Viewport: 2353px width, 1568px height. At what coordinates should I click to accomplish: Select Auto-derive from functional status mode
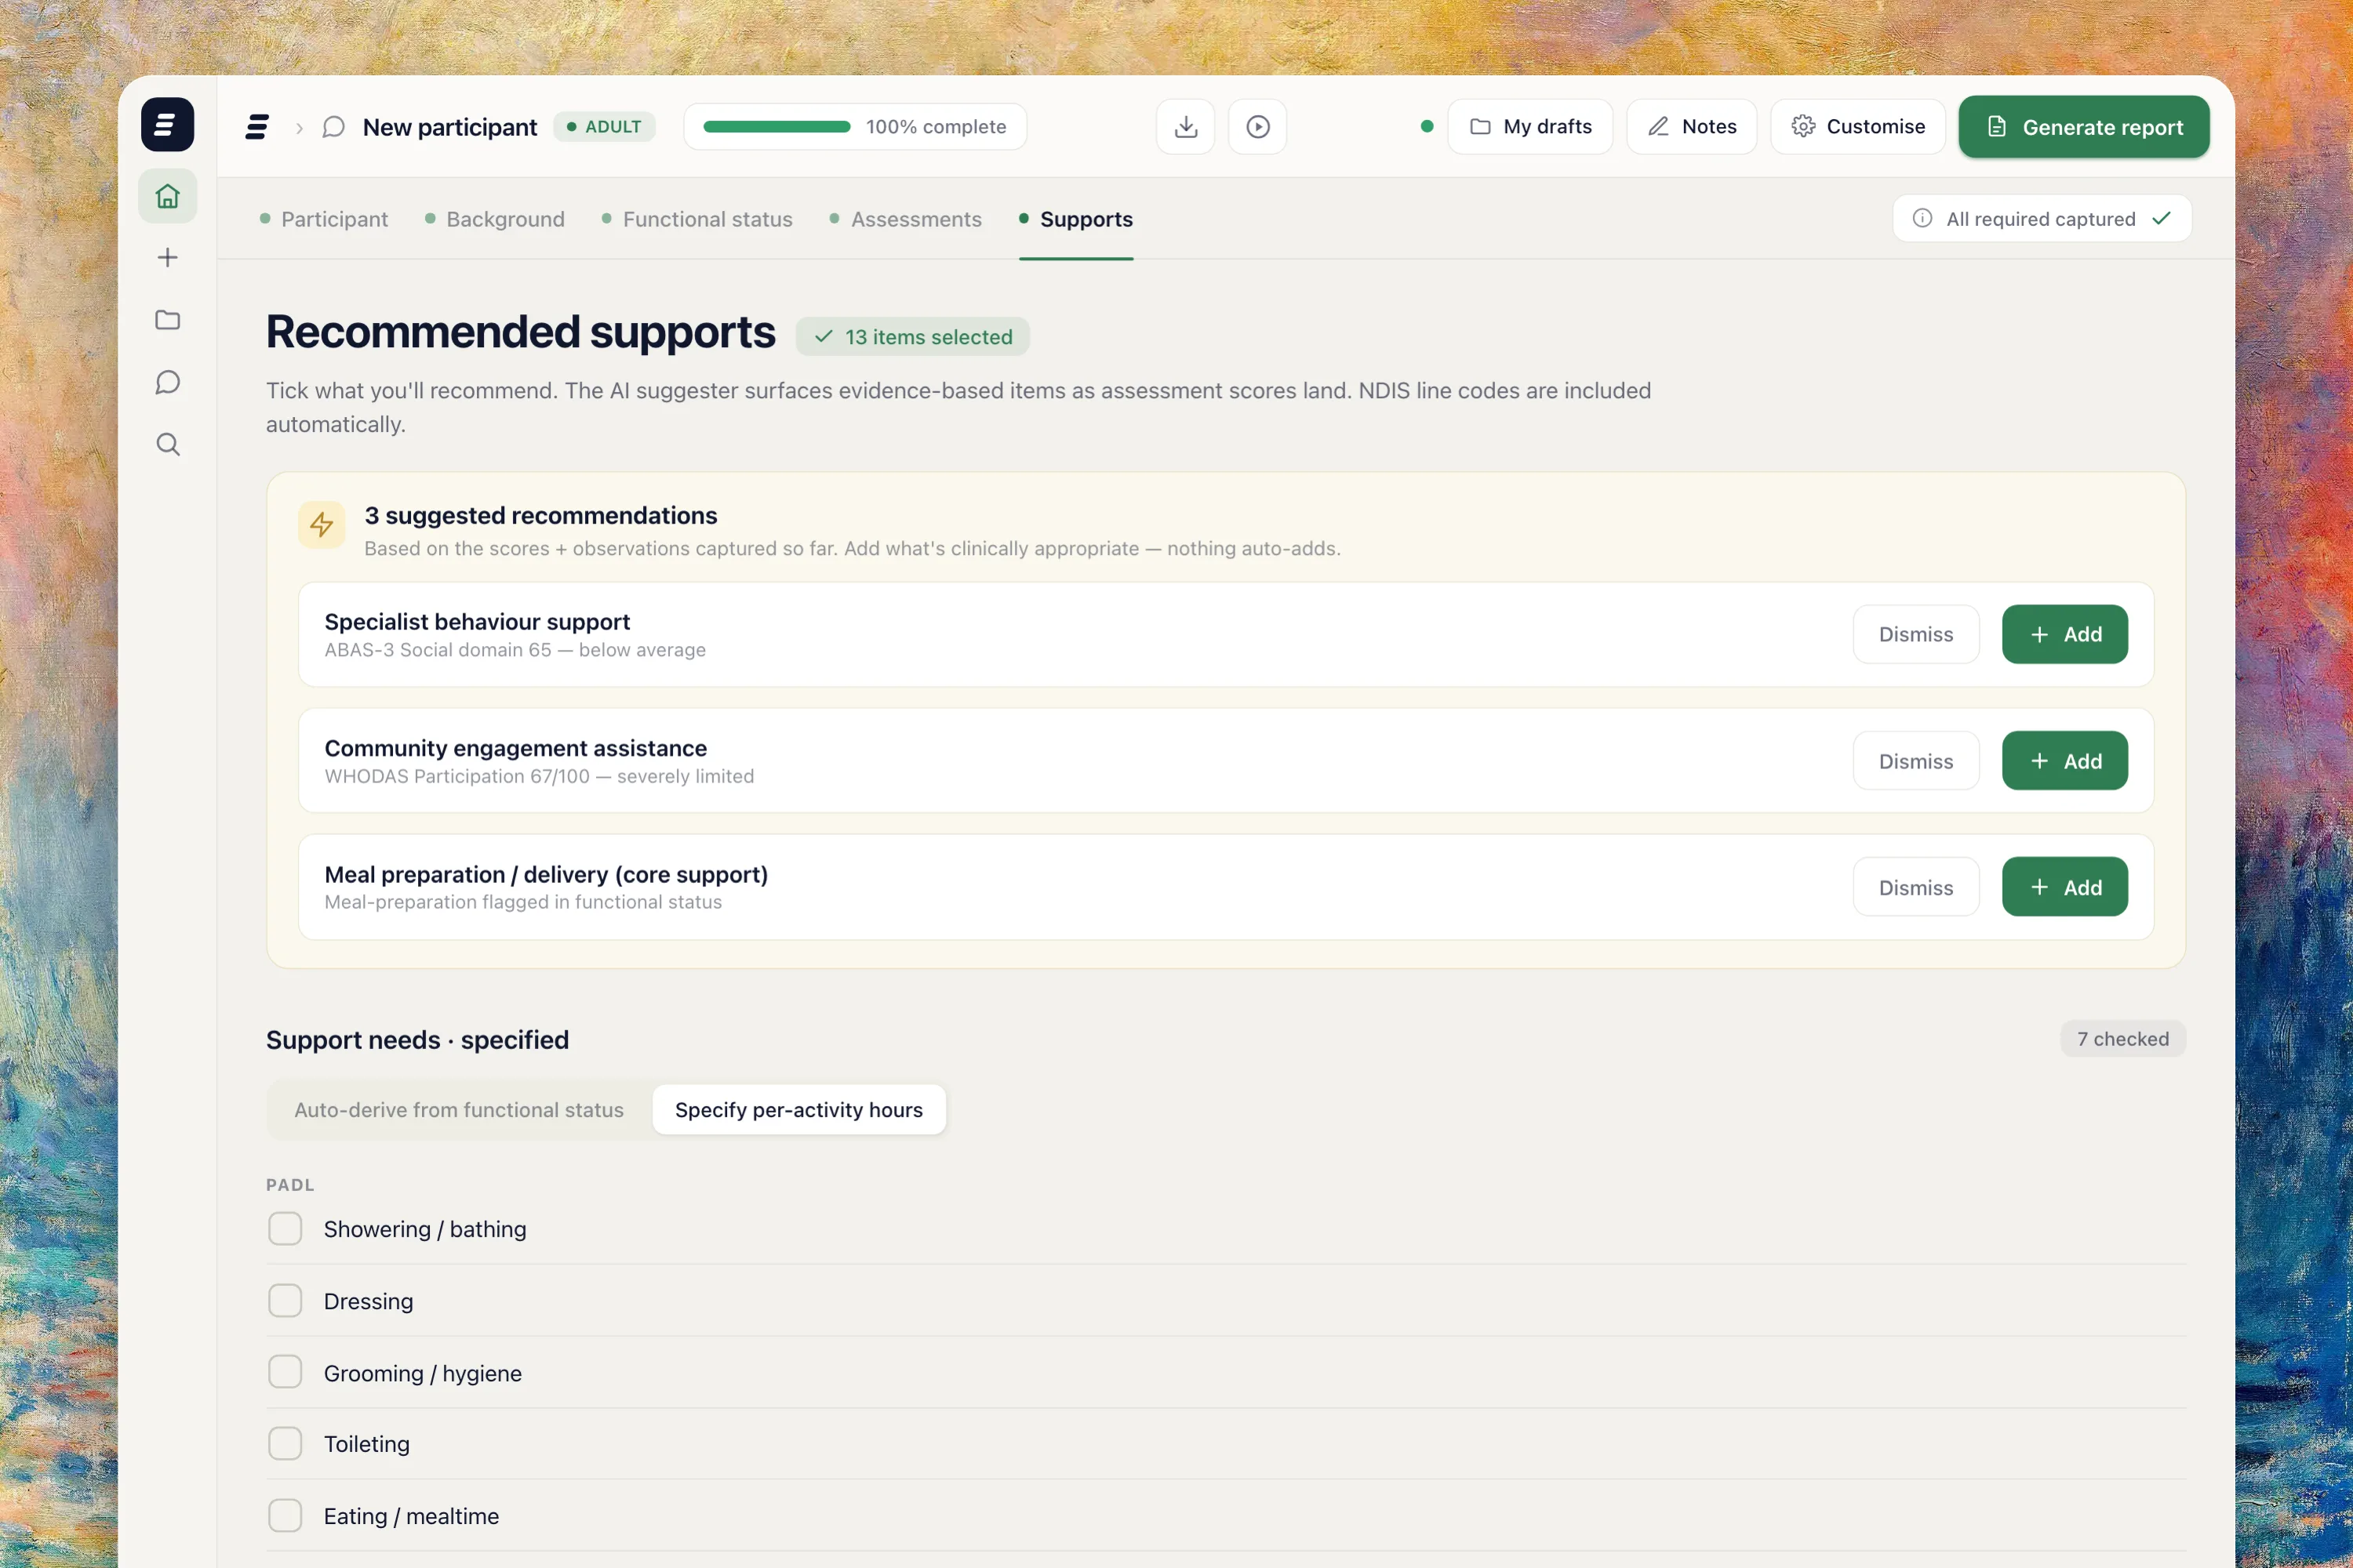[459, 1110]
